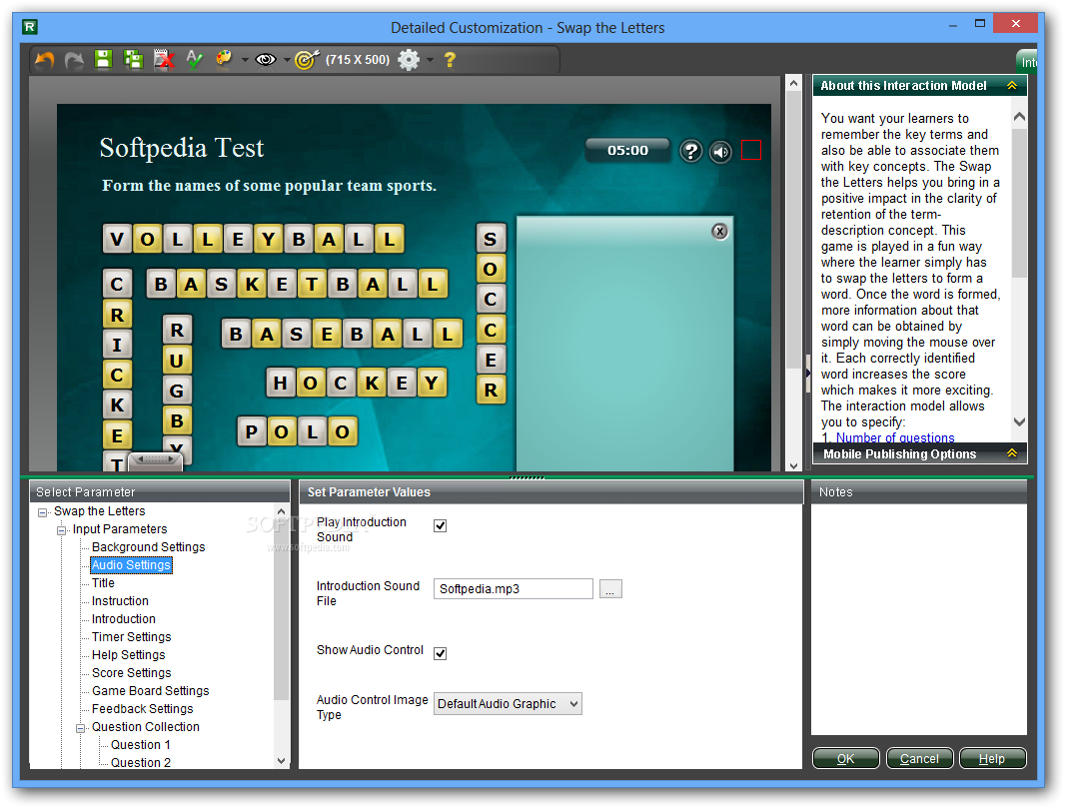Image resolution: width=1065 pixels, height=808 pixels.
Task: Click the yellow question mark help icon
Action: coord(450,60)
